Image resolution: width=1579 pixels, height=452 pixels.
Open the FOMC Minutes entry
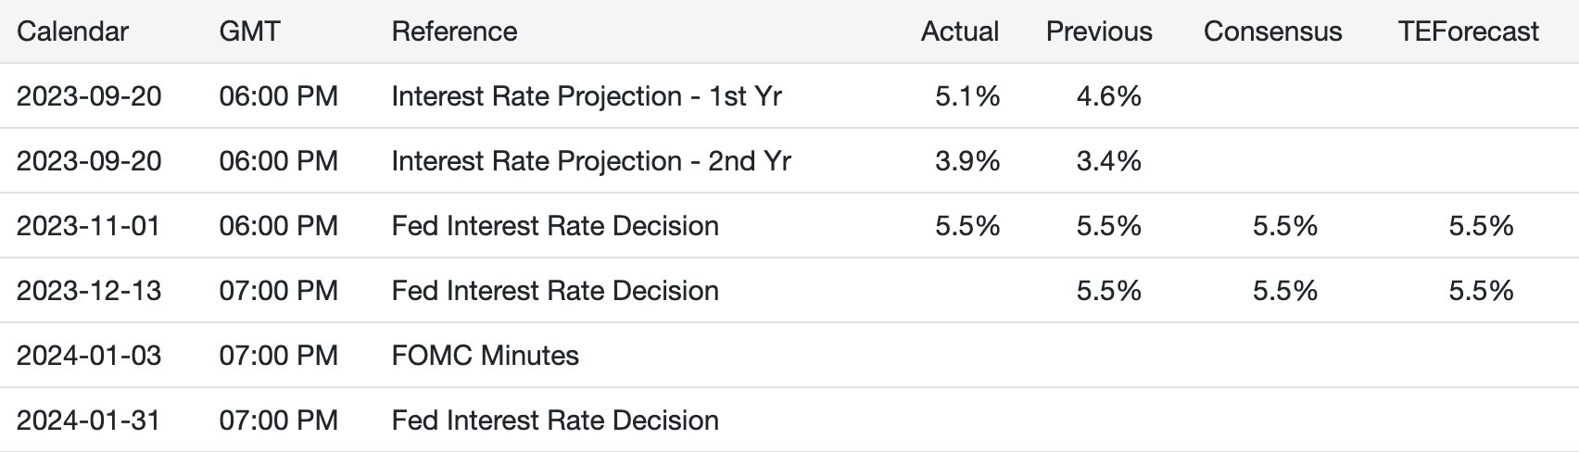(485, 356)
